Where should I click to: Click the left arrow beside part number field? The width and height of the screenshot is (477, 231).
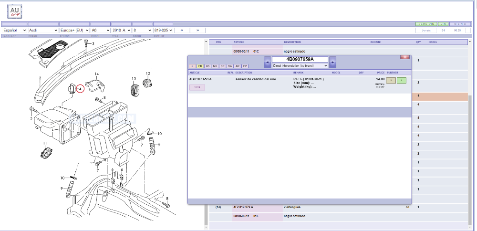point(268,63)
